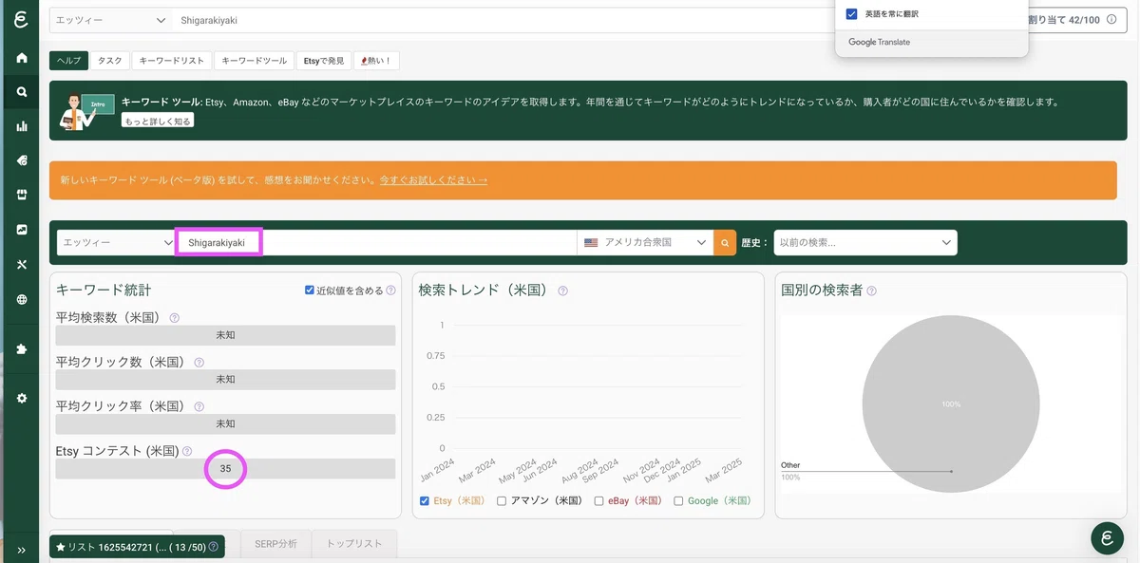Click the eRank logo in sidebar
Screen dimensions: 1140x563
click(x=20, y=20)
